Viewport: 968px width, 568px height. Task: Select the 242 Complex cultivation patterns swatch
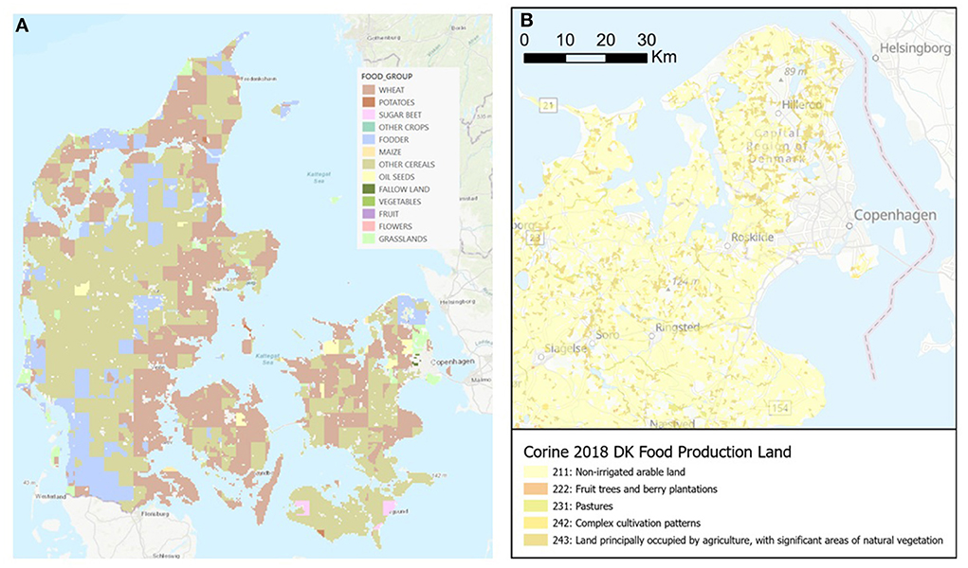(534, 523)
